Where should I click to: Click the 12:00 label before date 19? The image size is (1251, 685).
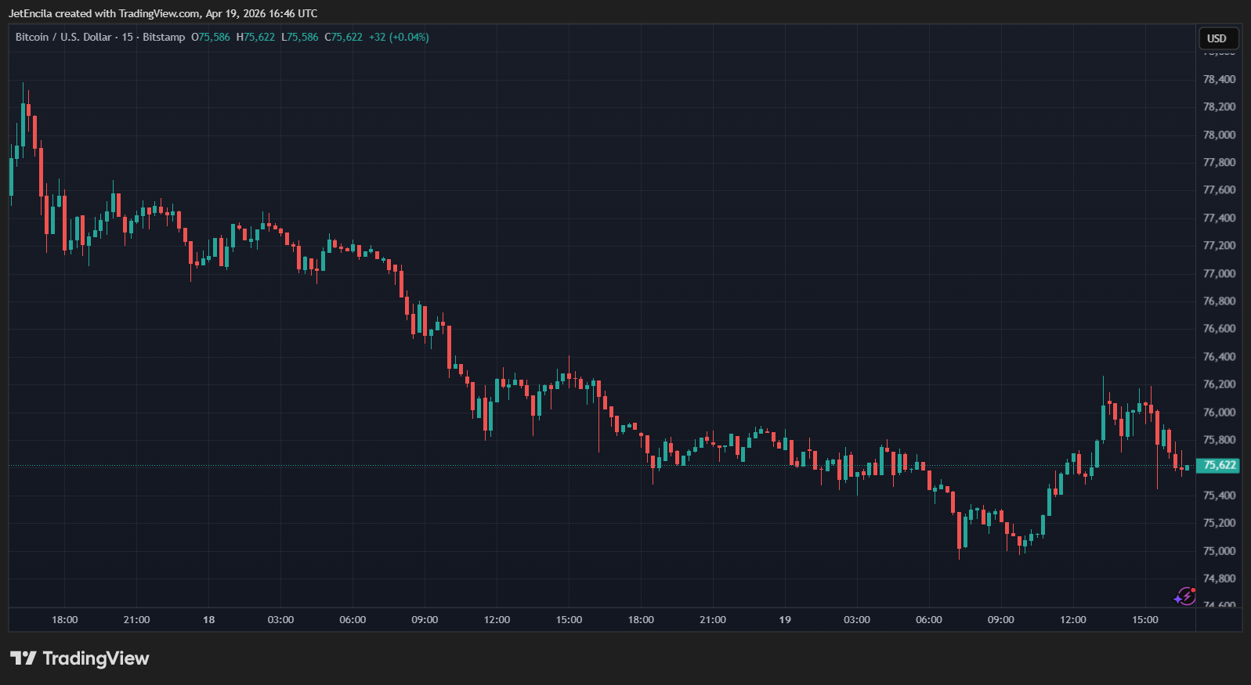(x=497, y=619)
